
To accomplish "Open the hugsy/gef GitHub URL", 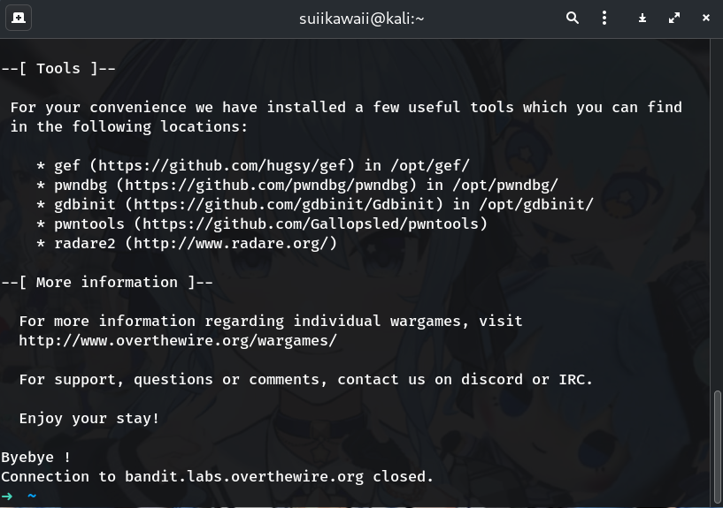I will (226, 166).
